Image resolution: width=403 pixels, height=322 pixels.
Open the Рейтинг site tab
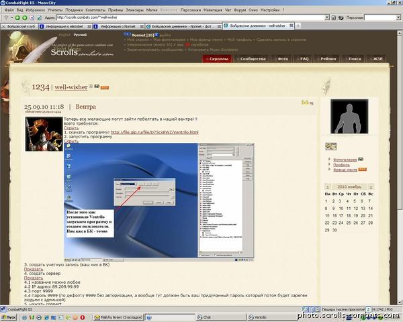(326, 59)
